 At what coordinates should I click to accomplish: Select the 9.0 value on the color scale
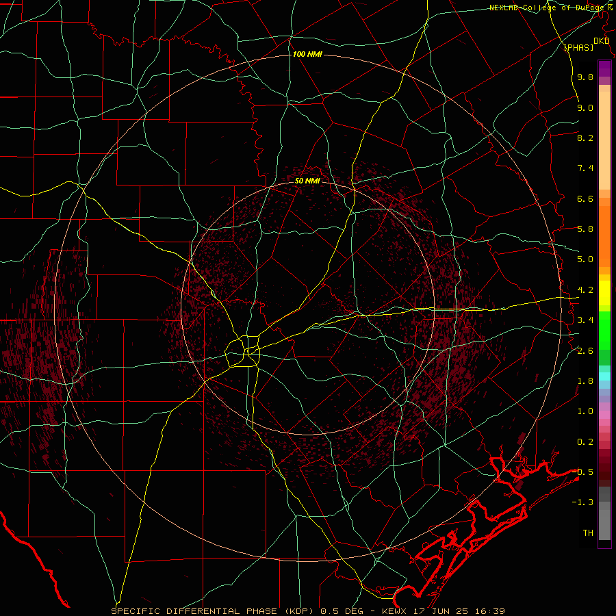[x=585, y=107]
